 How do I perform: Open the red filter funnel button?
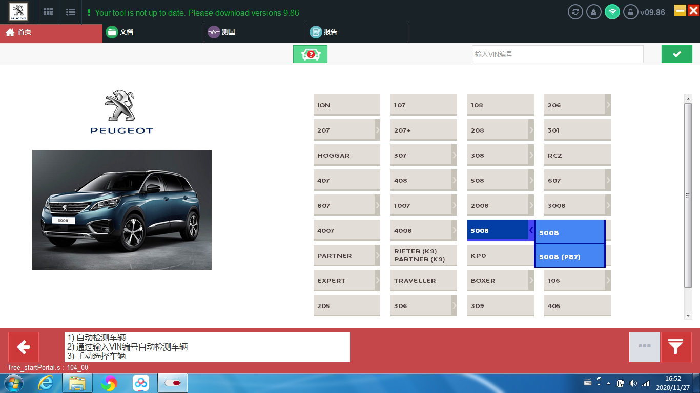[x=676, y=347]
